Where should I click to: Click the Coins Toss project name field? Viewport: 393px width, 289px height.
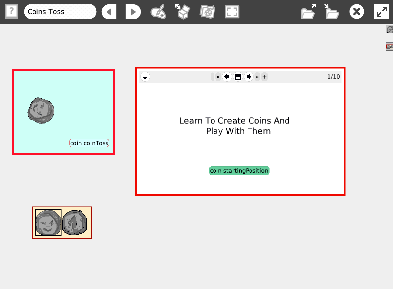point(60,12)
